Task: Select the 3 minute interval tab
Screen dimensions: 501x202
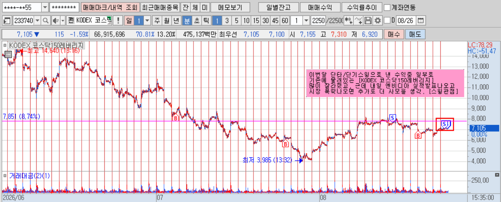Action: click(x=227, y=21)
